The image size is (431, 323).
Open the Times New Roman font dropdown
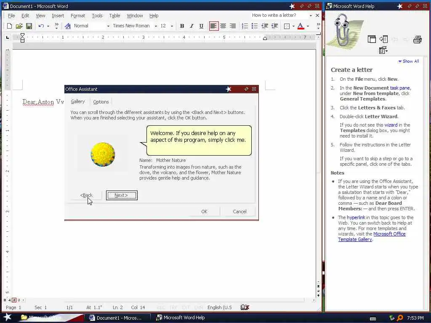[x=156, y=26]
